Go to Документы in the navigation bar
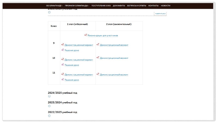218x123 pixels. [x=119, y=6]
